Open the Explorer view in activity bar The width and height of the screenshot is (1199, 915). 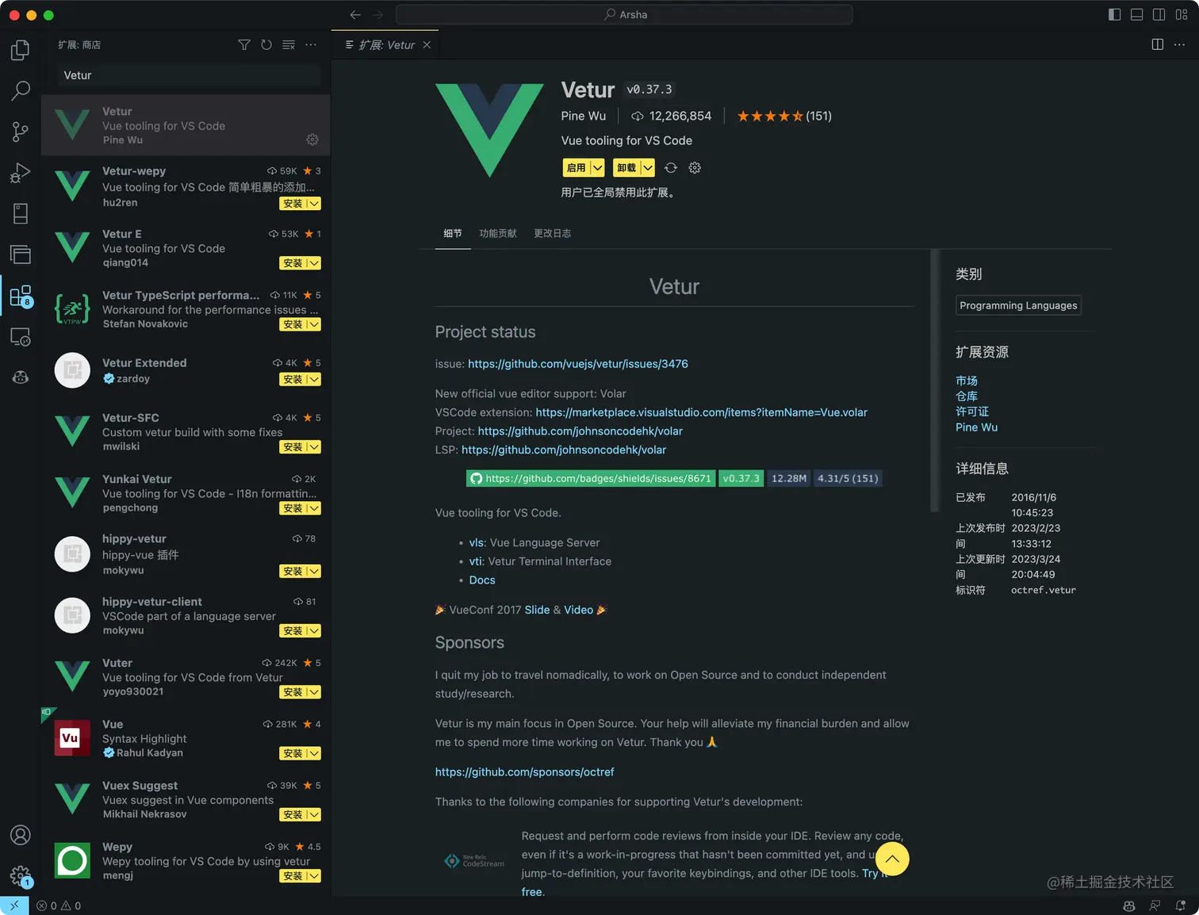coord(21,50)
